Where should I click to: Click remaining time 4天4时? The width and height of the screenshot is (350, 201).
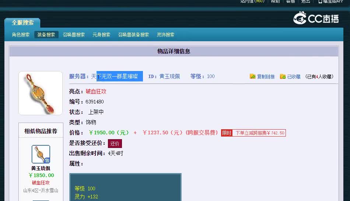116,153
